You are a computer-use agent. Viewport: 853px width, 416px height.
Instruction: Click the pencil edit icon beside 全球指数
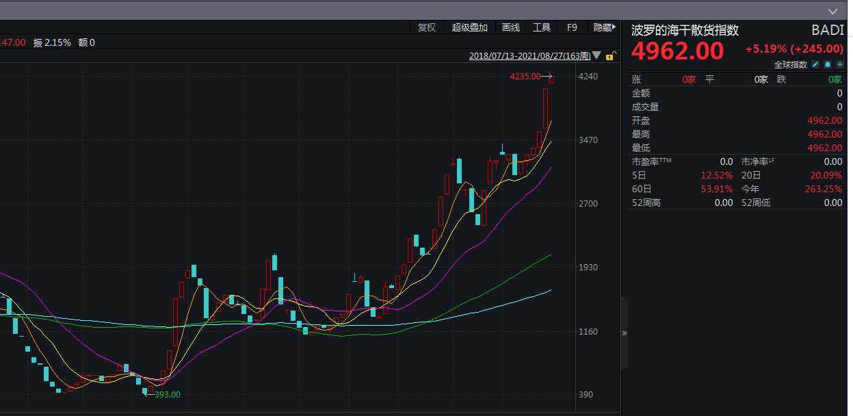point(815,64)
